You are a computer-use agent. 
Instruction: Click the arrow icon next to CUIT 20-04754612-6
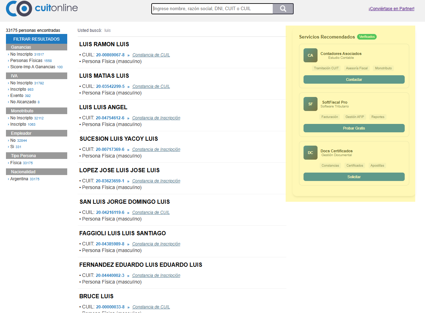[x=128, y=118]
